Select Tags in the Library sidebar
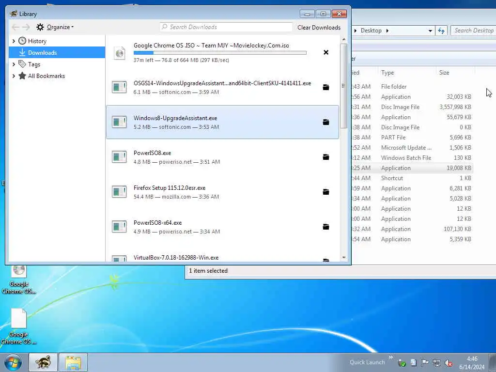The image size is (496, 372). (x=34, y=64)
